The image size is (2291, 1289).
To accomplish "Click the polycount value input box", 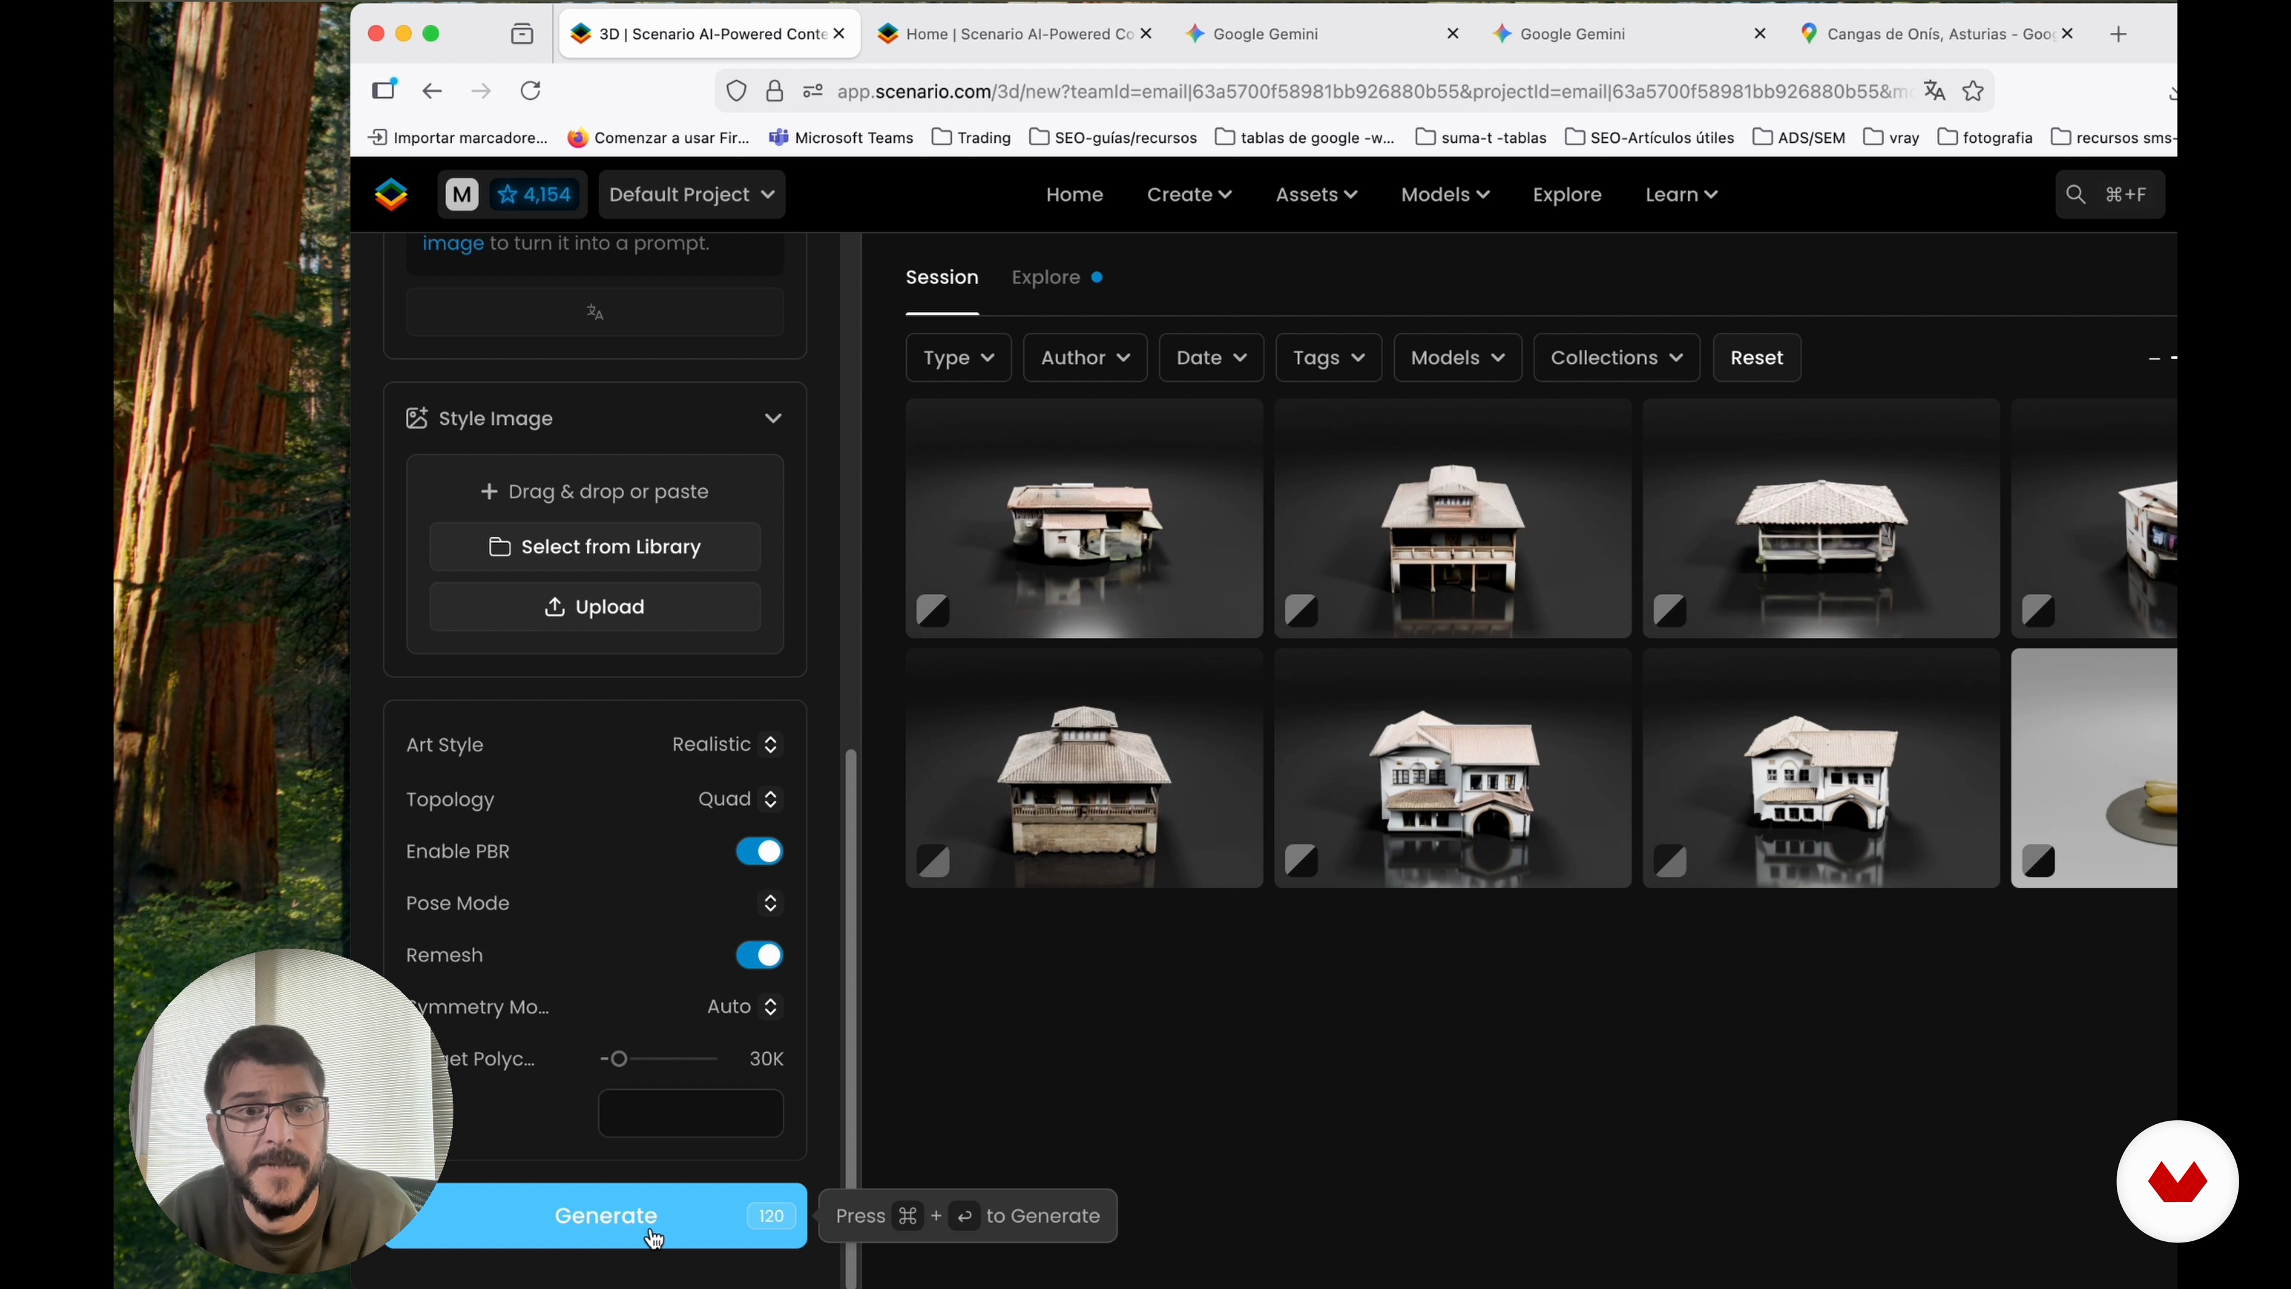I will (691, 1114).
